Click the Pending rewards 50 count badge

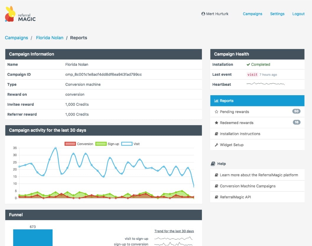tap(296, 111)
